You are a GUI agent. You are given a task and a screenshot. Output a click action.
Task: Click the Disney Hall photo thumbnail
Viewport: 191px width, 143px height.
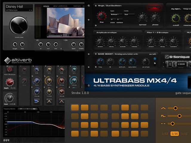66,23
